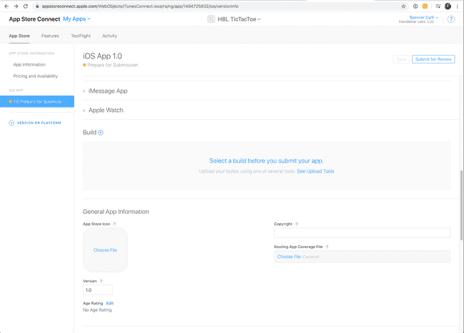The width and height of the screenshot is (464, 333).
Task: Click the 'iOS App 1.0' heading
Action: click(102, 56)
